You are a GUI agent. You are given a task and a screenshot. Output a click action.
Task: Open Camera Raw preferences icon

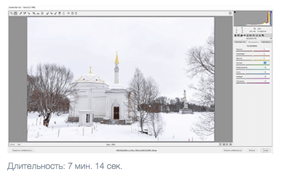[68, 14]
